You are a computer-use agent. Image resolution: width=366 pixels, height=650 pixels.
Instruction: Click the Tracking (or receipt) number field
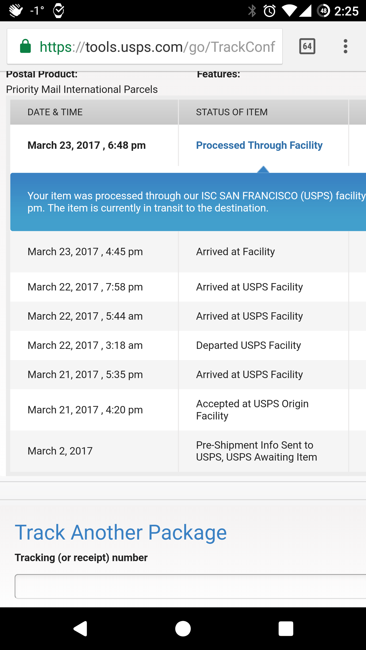191,586
